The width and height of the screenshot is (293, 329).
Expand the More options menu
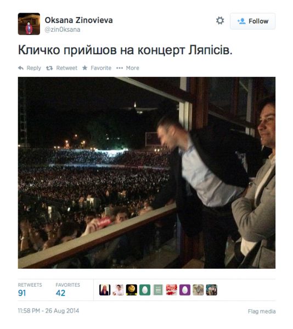point(128,68)
